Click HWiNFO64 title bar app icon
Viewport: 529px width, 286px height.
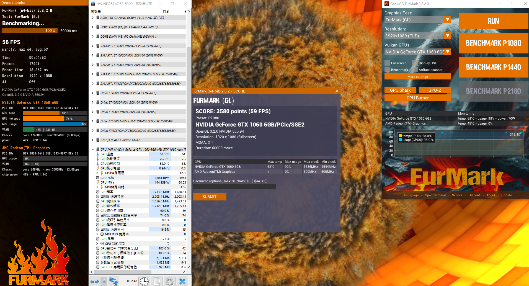pos(93,4)
